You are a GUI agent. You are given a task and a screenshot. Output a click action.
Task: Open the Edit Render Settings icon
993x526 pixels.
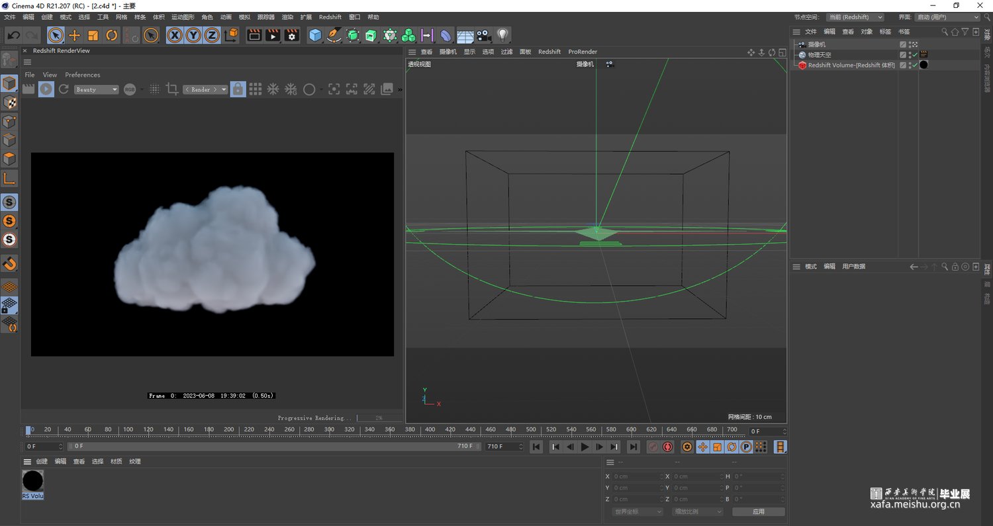coord(292,36)
